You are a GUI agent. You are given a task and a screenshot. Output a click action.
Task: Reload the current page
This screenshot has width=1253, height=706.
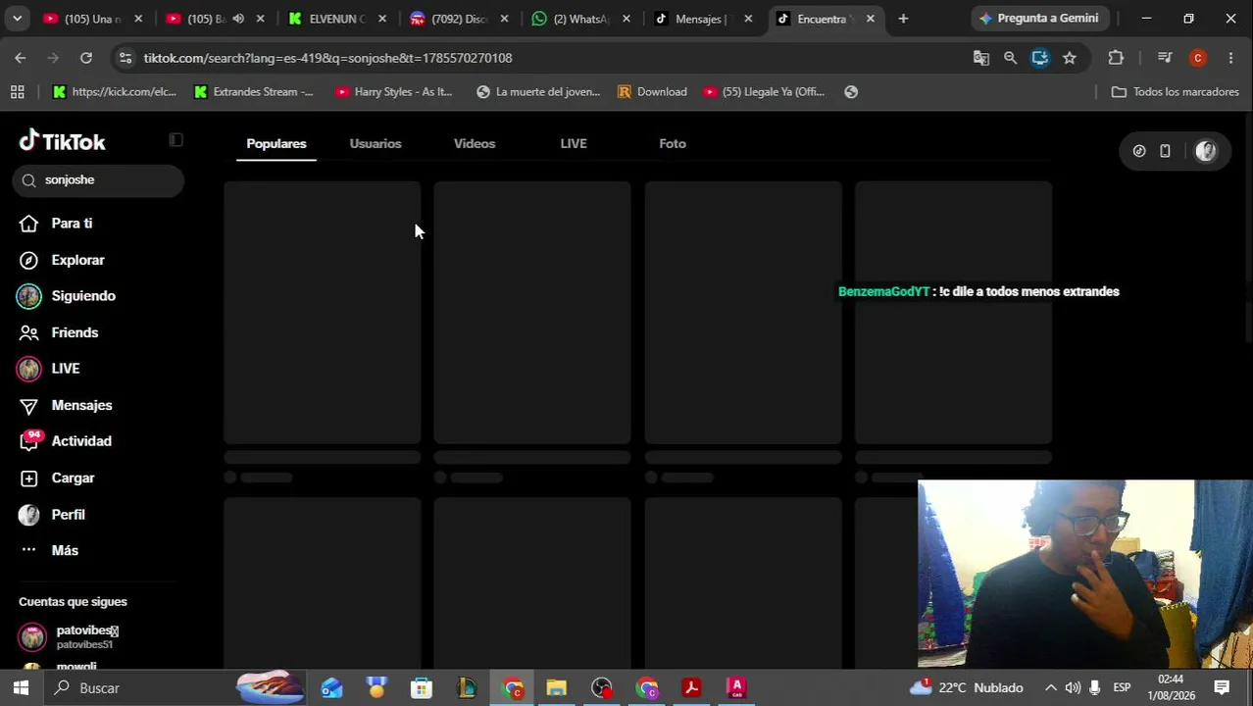(86, 58)
